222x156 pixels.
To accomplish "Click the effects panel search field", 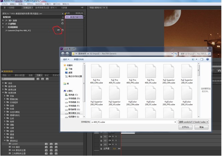I will tap(18, 79).
